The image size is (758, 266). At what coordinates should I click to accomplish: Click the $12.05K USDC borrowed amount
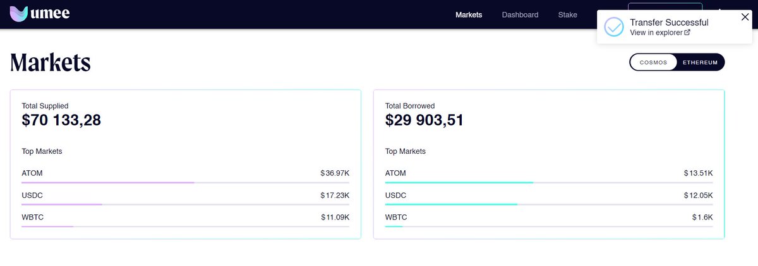699,195
